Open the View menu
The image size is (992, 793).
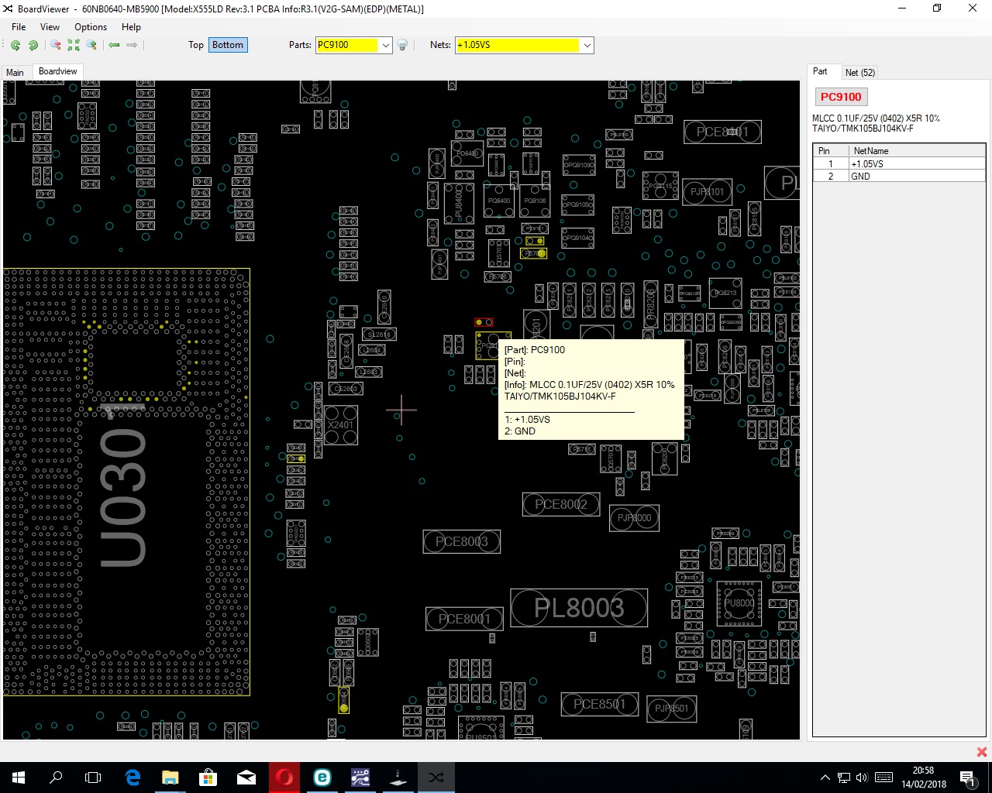pyautogui.click(x=50, y=26)
